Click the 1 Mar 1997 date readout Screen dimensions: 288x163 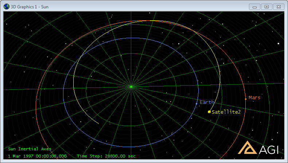coord(37,156)
